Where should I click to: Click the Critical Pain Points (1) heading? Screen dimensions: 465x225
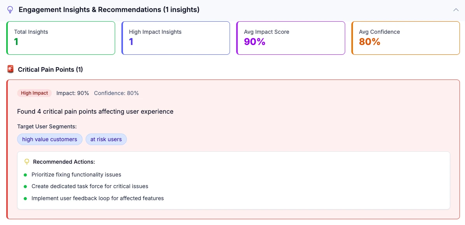pos(50,69)
